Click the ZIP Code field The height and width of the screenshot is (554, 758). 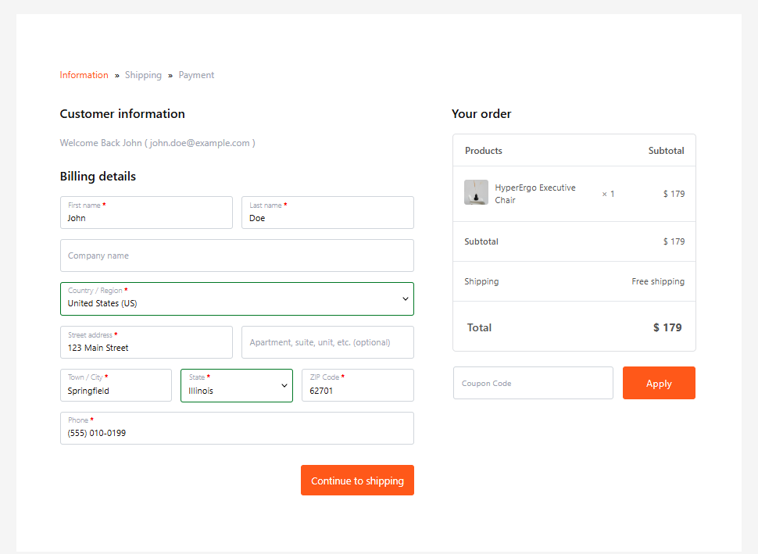point(358,385)
